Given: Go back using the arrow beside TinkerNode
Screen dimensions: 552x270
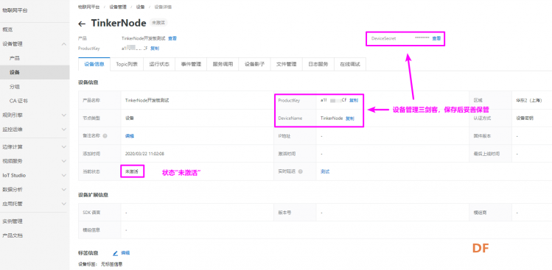Looking at the screenshot, I should click(82, 24).
